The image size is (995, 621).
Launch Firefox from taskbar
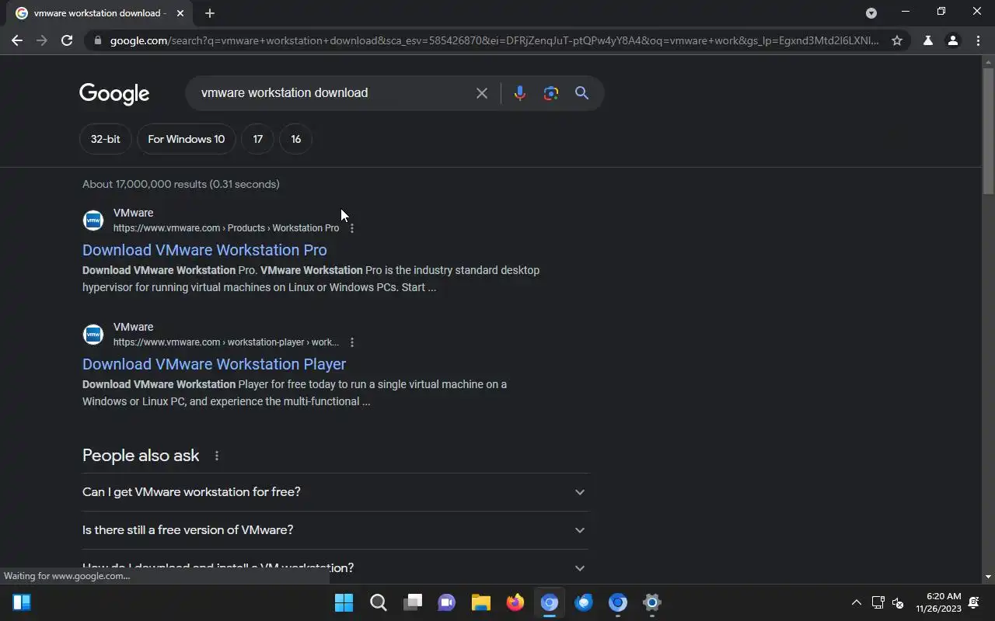pos(515,602)
